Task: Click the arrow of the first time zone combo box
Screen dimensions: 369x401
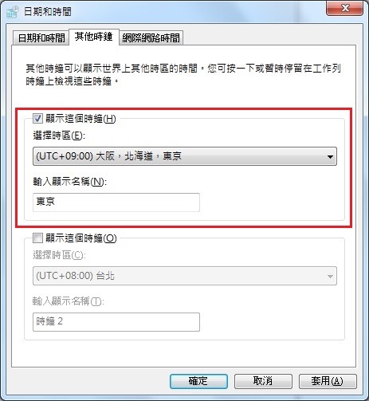Action: click(x=330, y=156)
